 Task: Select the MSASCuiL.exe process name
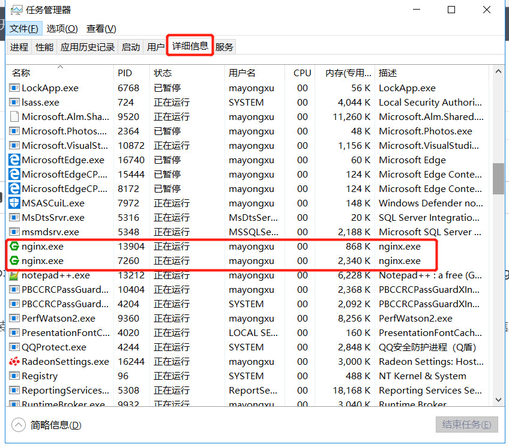point(53,203)
